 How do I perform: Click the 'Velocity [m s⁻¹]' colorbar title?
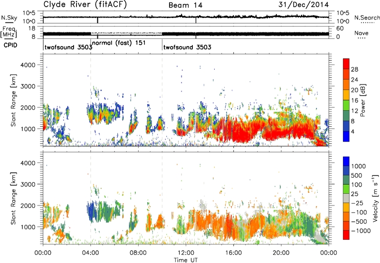pos(375,198)
